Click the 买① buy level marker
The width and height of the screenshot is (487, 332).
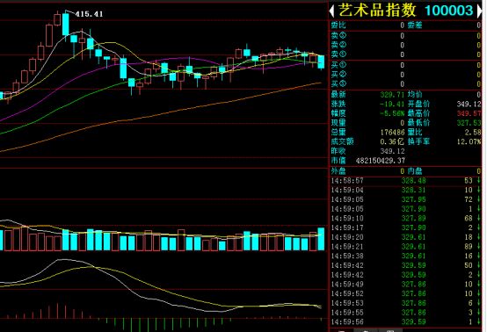(338, 65)
